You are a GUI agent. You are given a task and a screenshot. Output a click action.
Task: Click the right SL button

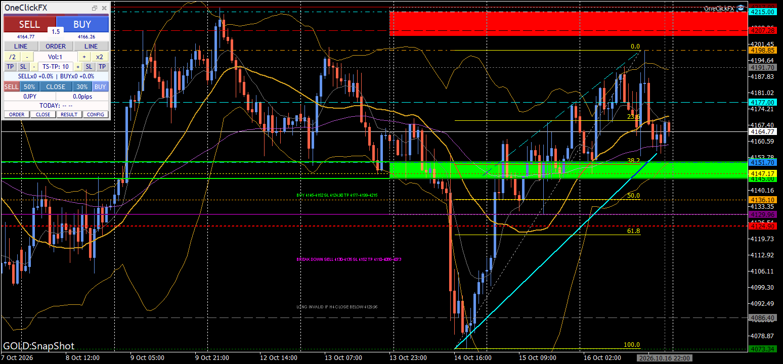point(89,67)
